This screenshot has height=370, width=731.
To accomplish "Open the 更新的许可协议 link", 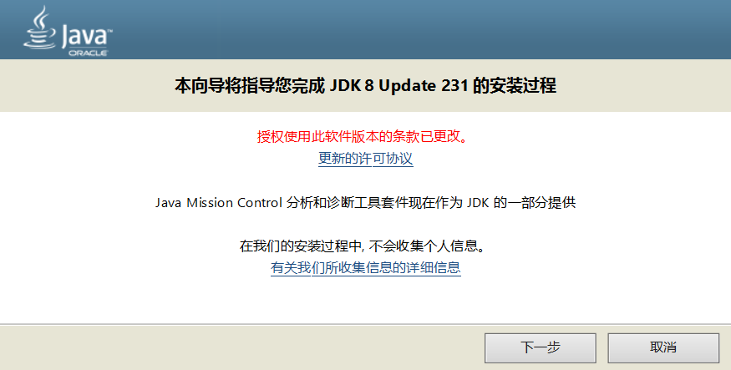I will [366, 159].
